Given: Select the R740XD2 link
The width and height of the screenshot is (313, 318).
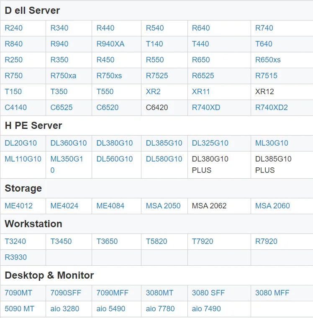Looking at the screenshot, I should (x=272, y=108).
